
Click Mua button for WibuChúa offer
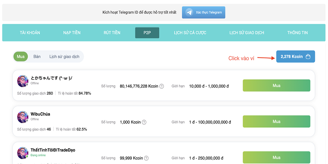point(276,121)
